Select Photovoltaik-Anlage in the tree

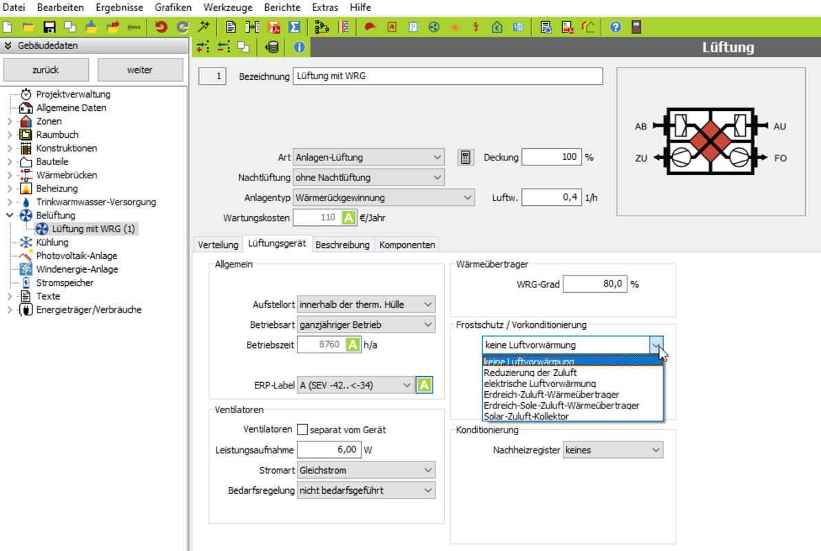76,256
